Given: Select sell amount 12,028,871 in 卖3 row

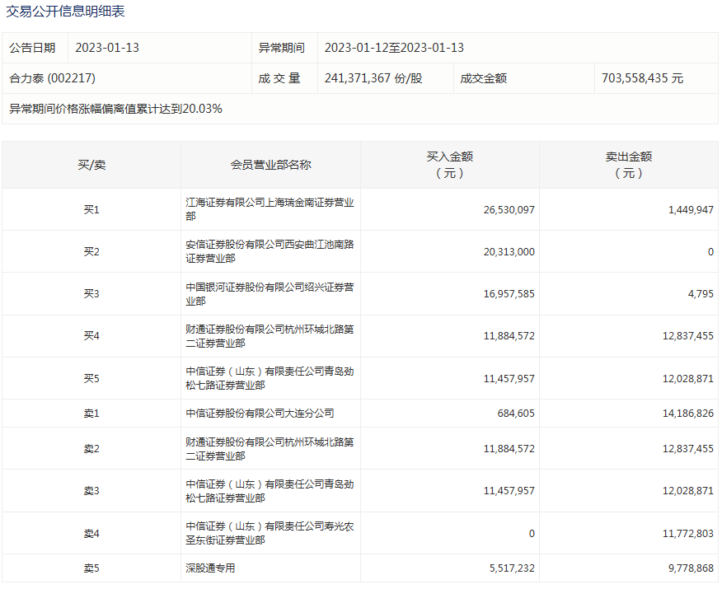Looking at the screenshot, I should [x=688, y=491].
